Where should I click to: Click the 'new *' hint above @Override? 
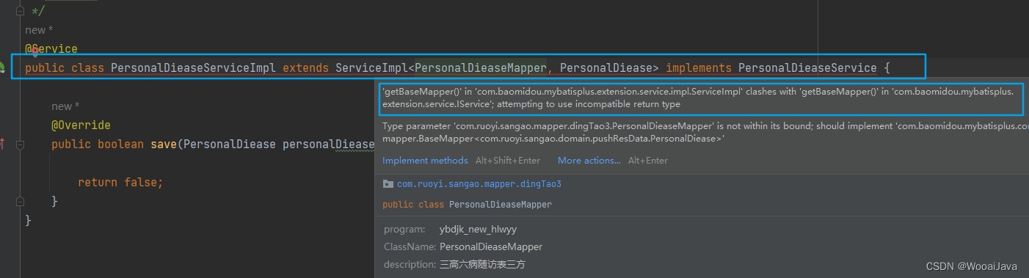coord(65,106)
